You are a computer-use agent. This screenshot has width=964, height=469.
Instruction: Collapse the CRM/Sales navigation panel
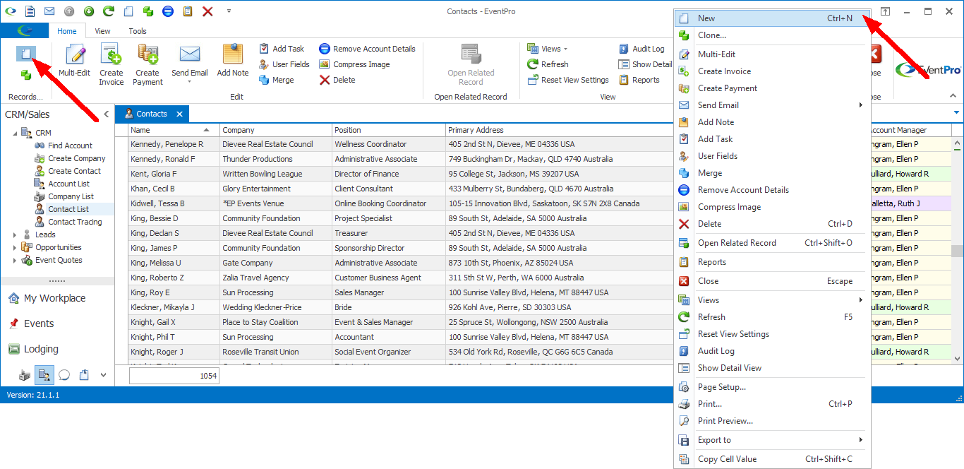pos(107,114)
